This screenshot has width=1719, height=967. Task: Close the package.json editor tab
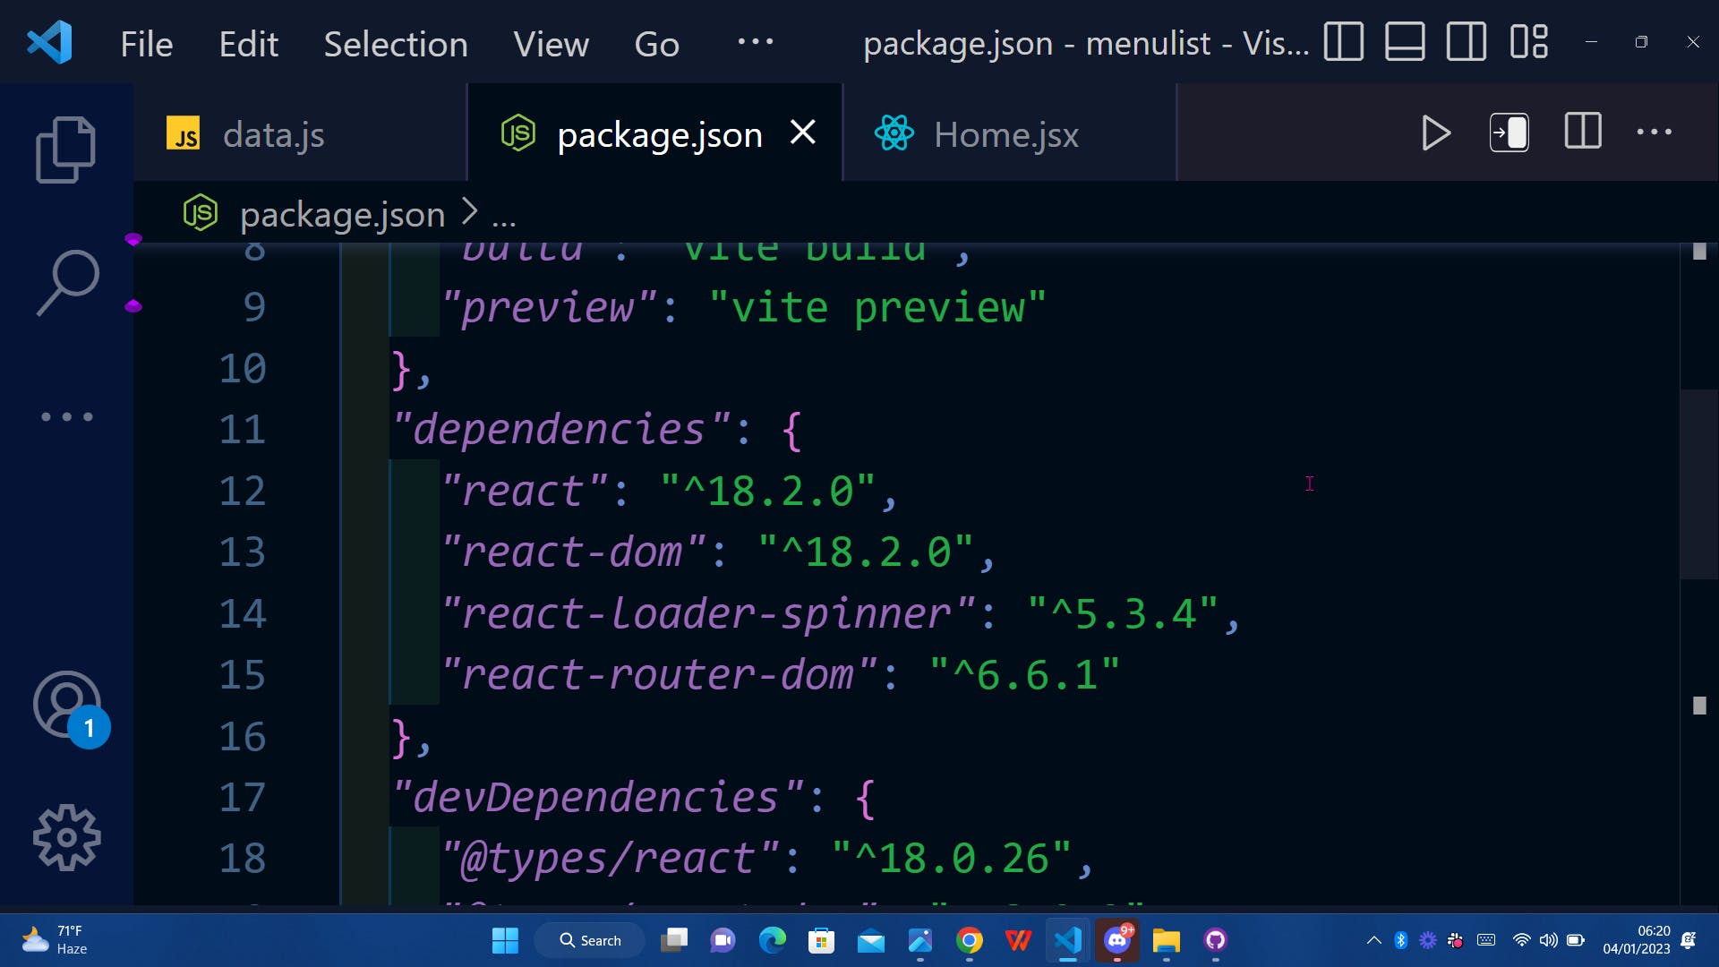[x=803, y=133]
